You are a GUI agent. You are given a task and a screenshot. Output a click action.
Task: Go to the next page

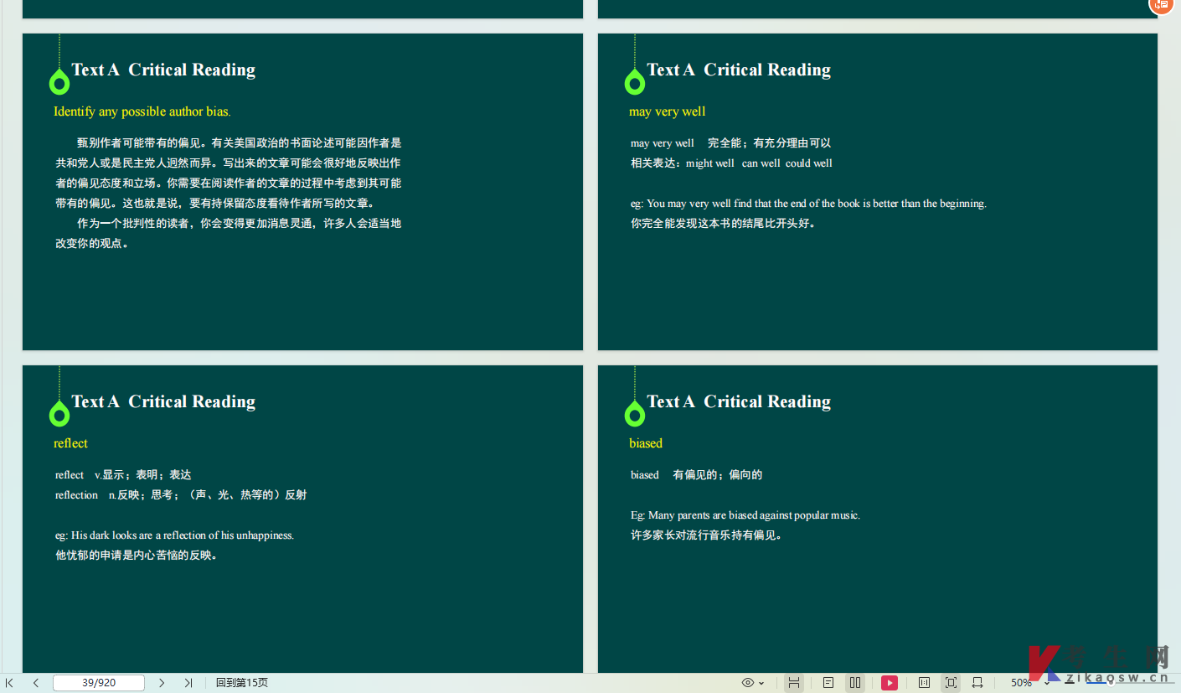click(162, 683)
